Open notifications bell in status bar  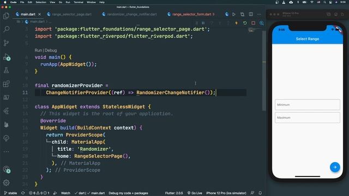tap(260, 193)
